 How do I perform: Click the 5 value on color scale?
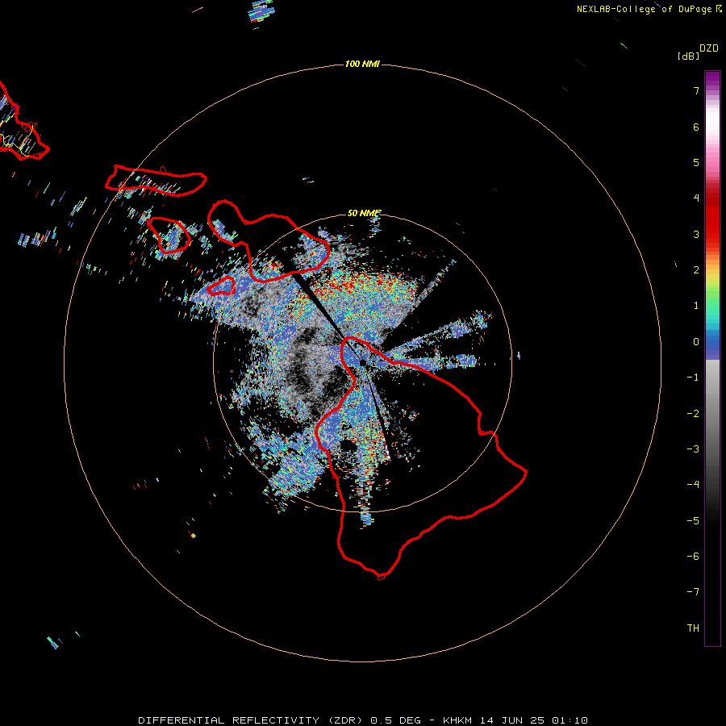696,162
